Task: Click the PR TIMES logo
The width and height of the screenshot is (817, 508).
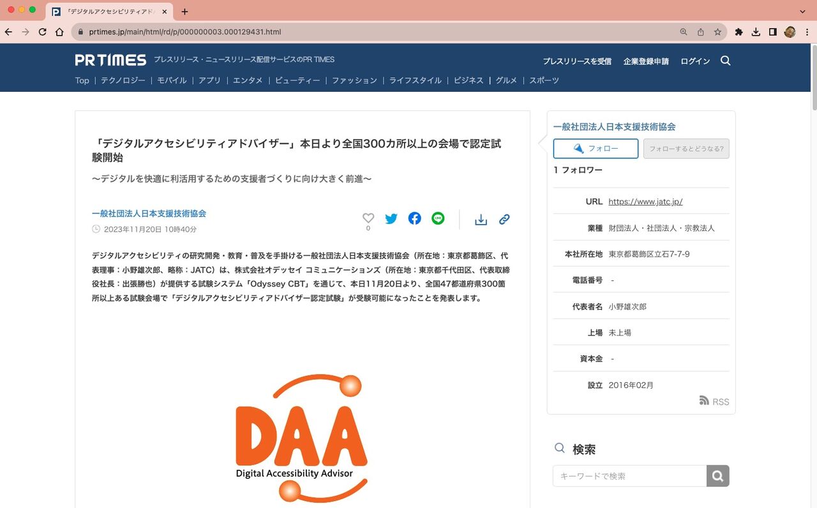Action: [110, 60]
